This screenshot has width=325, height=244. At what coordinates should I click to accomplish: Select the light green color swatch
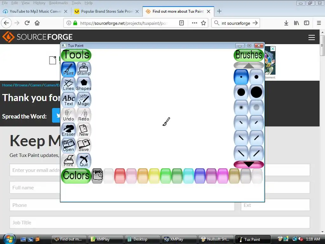coord(166,176)
